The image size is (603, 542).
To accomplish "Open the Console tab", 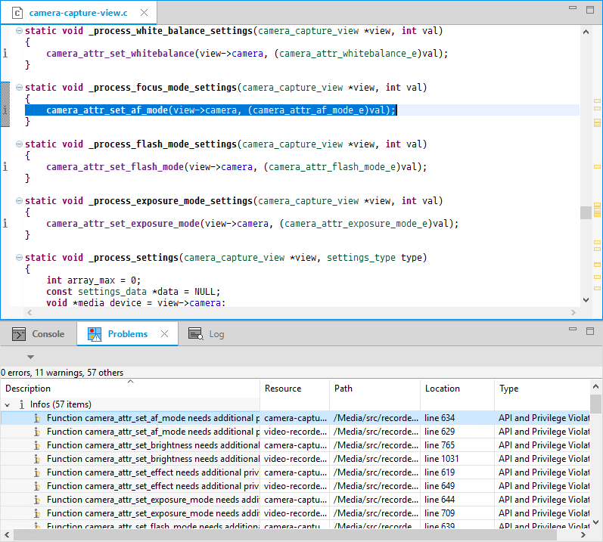I will point(48,334).
